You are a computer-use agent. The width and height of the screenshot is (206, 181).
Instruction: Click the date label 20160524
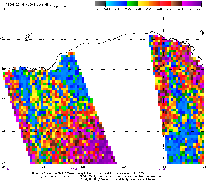tap(60, 7)
